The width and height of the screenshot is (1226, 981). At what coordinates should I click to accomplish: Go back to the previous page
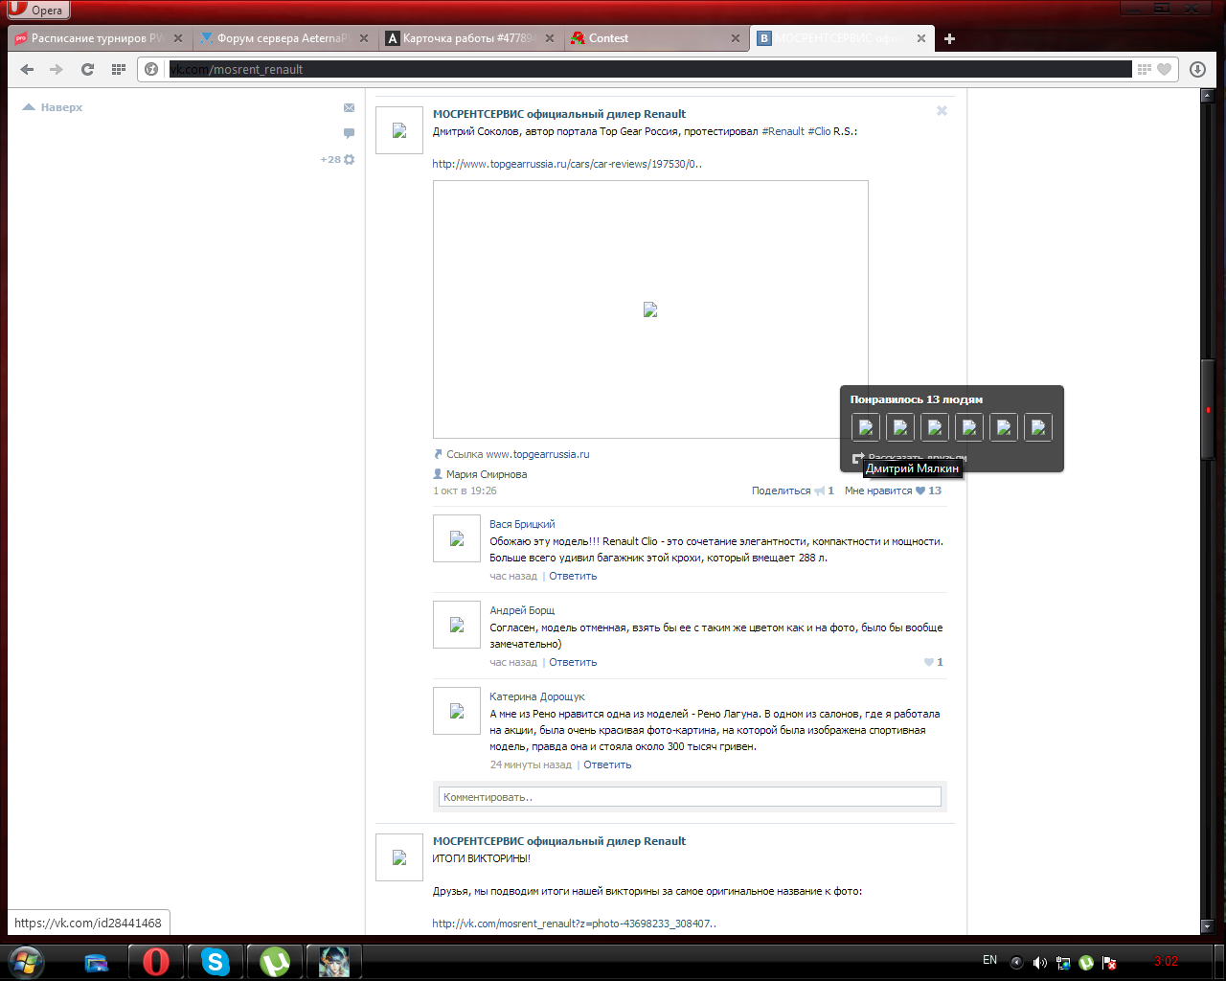[x=27, y=69]
